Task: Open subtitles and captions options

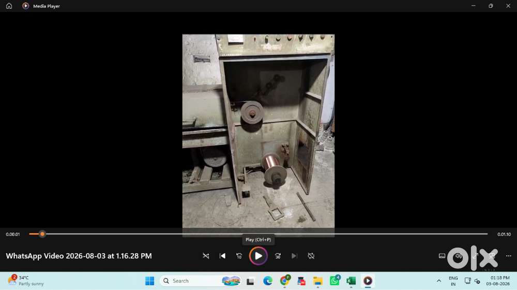Action: point(442,256)
